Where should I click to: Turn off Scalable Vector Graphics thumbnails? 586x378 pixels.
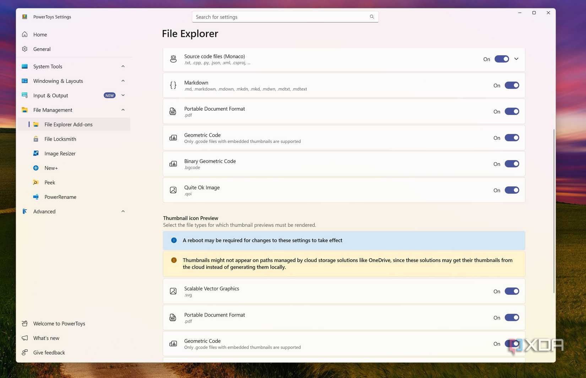coord(512,291)
